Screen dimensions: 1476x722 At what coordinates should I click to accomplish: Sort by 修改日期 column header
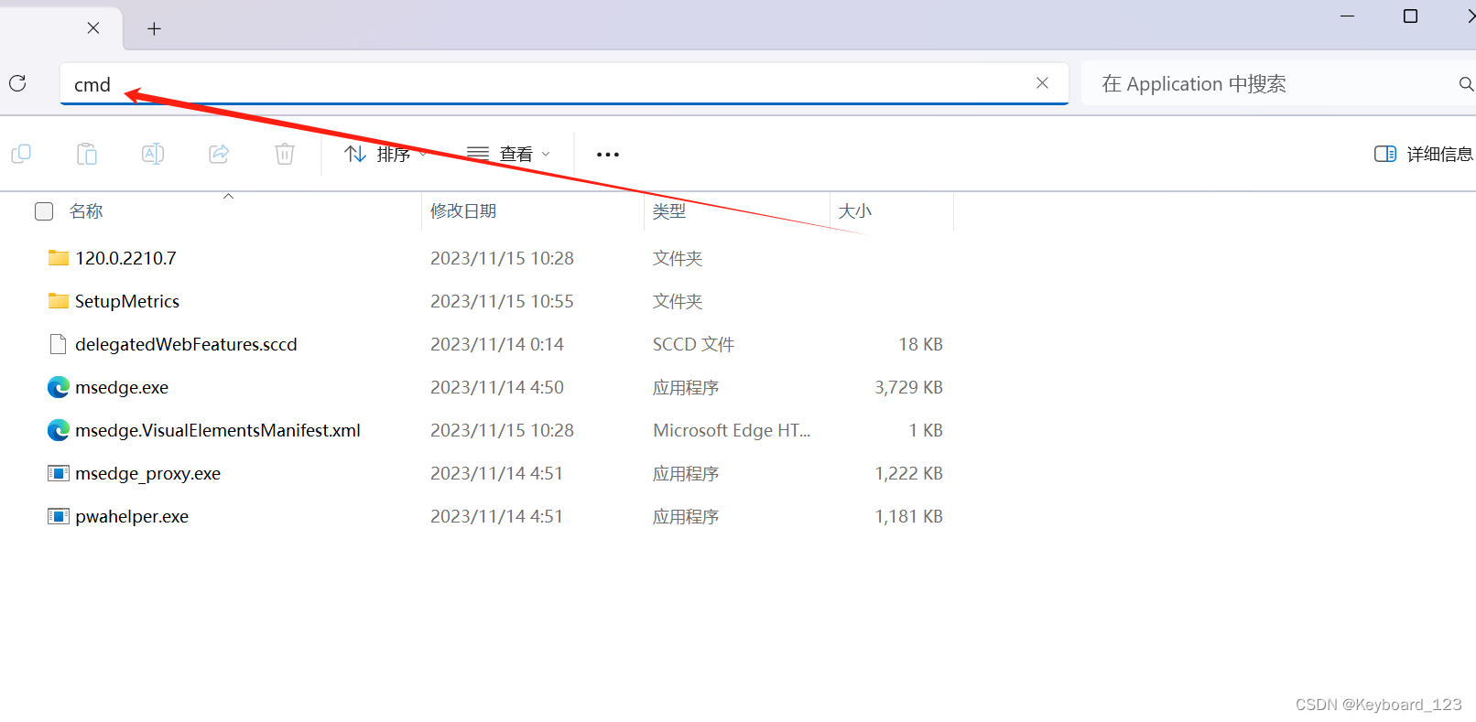(463, 211)
